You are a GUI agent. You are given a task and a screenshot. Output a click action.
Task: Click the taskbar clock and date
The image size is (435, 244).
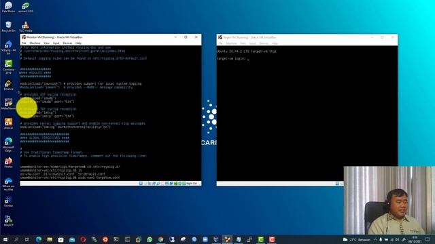(415, 239)
